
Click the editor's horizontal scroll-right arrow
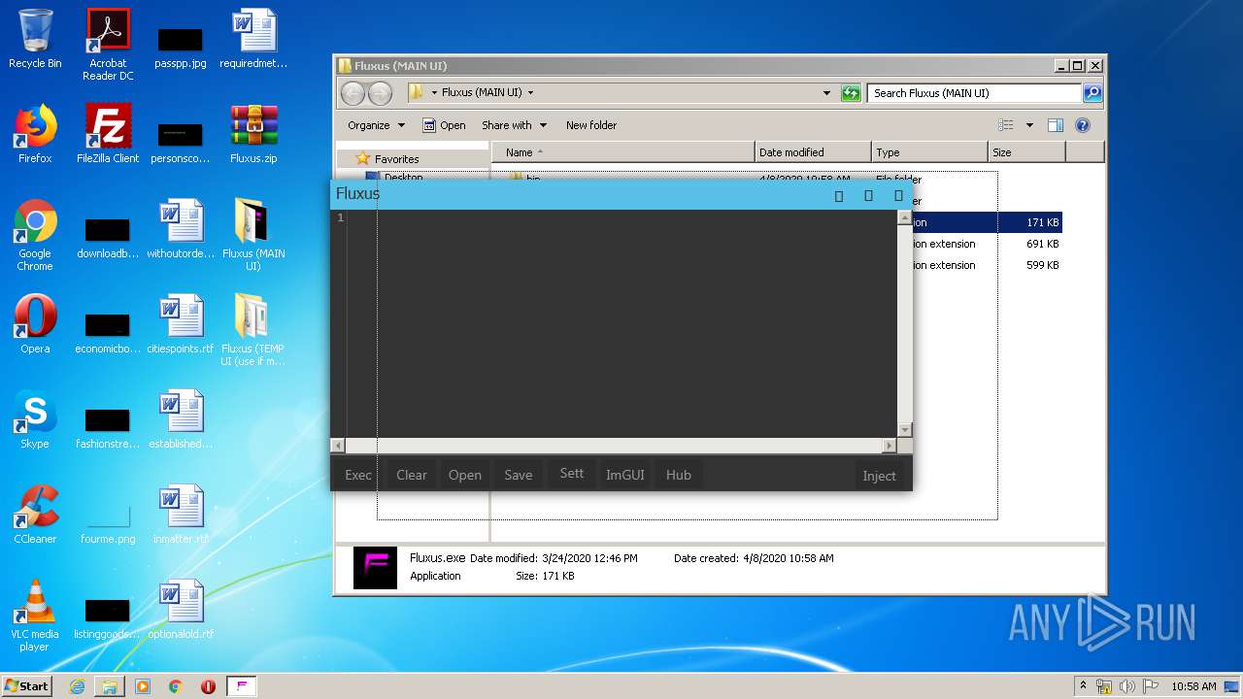889,446
